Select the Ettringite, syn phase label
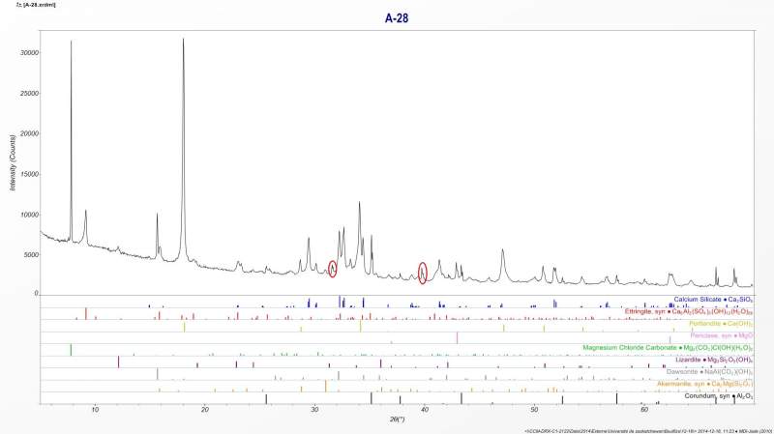Image resolution: width=774 pixels, height=434 pixels. pos(689,311)
